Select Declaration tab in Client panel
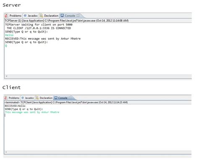 tap(44, 98)
